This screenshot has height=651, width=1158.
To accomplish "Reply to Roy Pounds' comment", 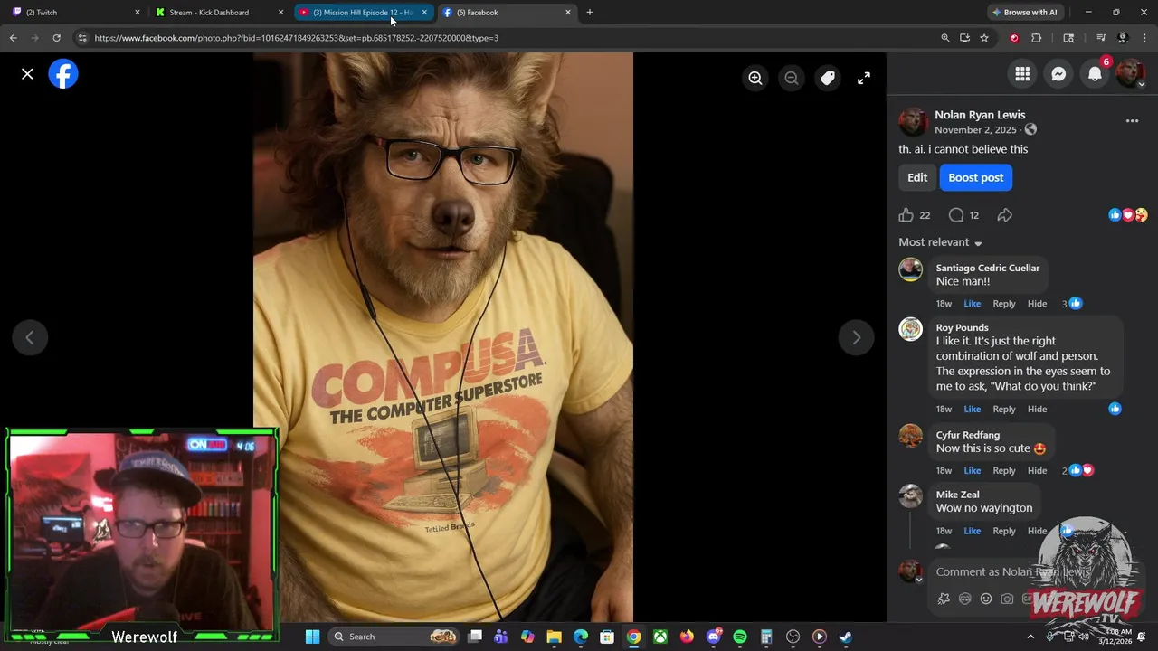I will click(x=1004, y=410).
